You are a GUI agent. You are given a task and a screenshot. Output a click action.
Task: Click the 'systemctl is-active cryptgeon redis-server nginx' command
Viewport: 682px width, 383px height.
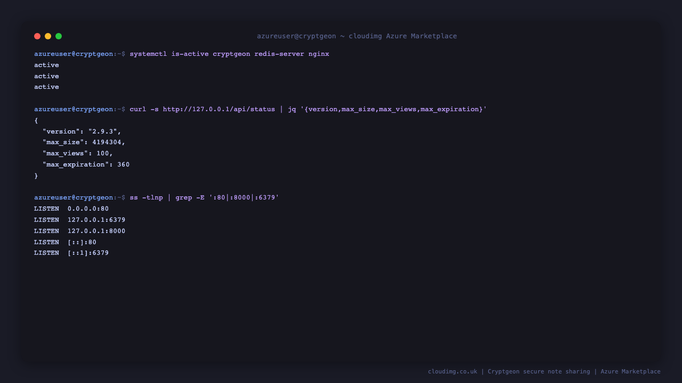(229, 54)
